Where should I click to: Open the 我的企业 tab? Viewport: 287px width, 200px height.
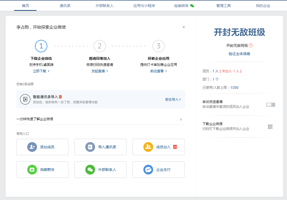point(263,6)
